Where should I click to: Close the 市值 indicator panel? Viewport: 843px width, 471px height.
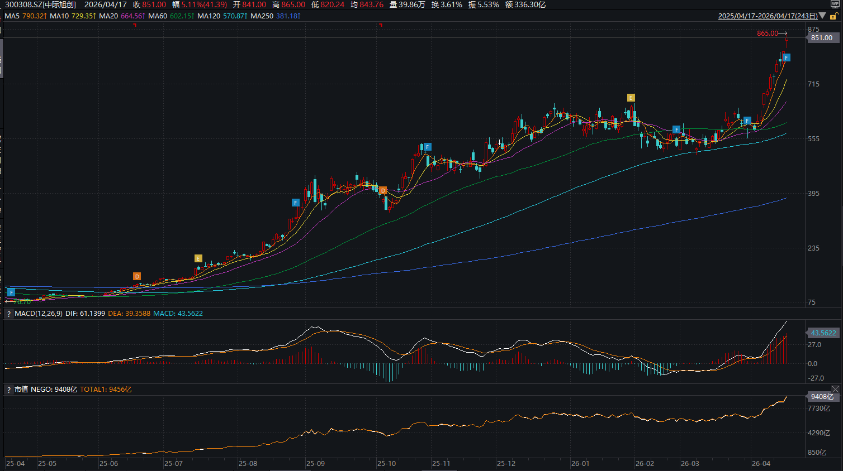tap(835, 390)
